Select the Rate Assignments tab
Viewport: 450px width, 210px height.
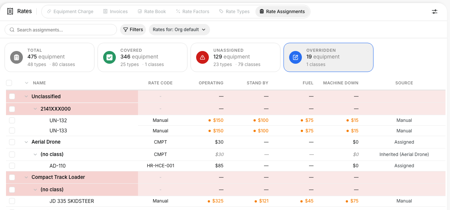(282, 12)
